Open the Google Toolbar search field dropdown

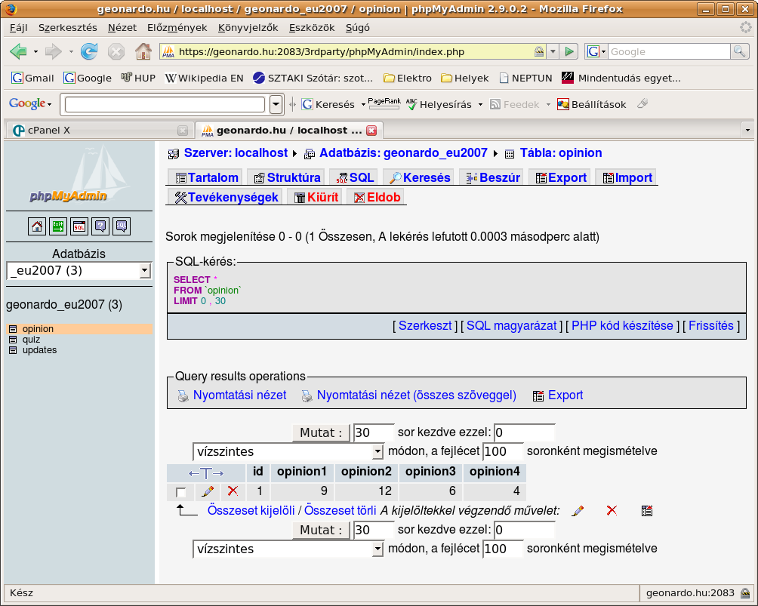pos(276,104)
